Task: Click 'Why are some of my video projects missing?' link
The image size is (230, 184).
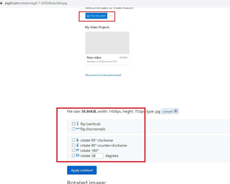Action: pyautogui.click(x=103, y=75)
